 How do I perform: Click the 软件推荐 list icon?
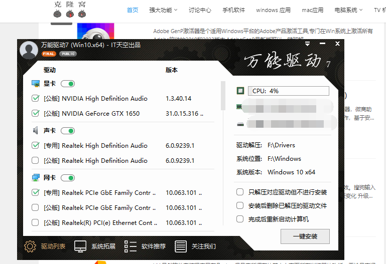tap(131, 246)
